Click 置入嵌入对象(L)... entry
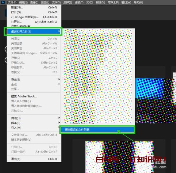The width and height of the screenshot is (176, 173). [34, 101]
